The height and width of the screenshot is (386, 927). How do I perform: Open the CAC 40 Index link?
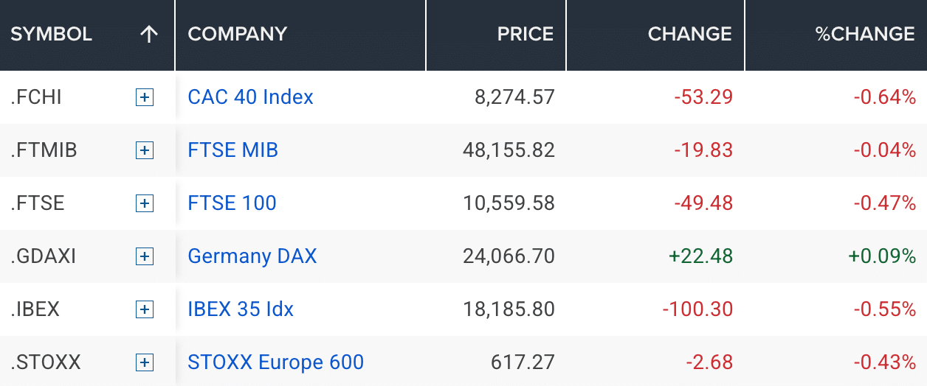250,97
